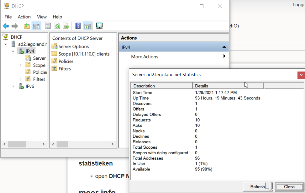Open the Action menu

24,17
